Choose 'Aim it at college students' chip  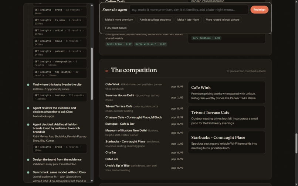(x=155, y=20)
